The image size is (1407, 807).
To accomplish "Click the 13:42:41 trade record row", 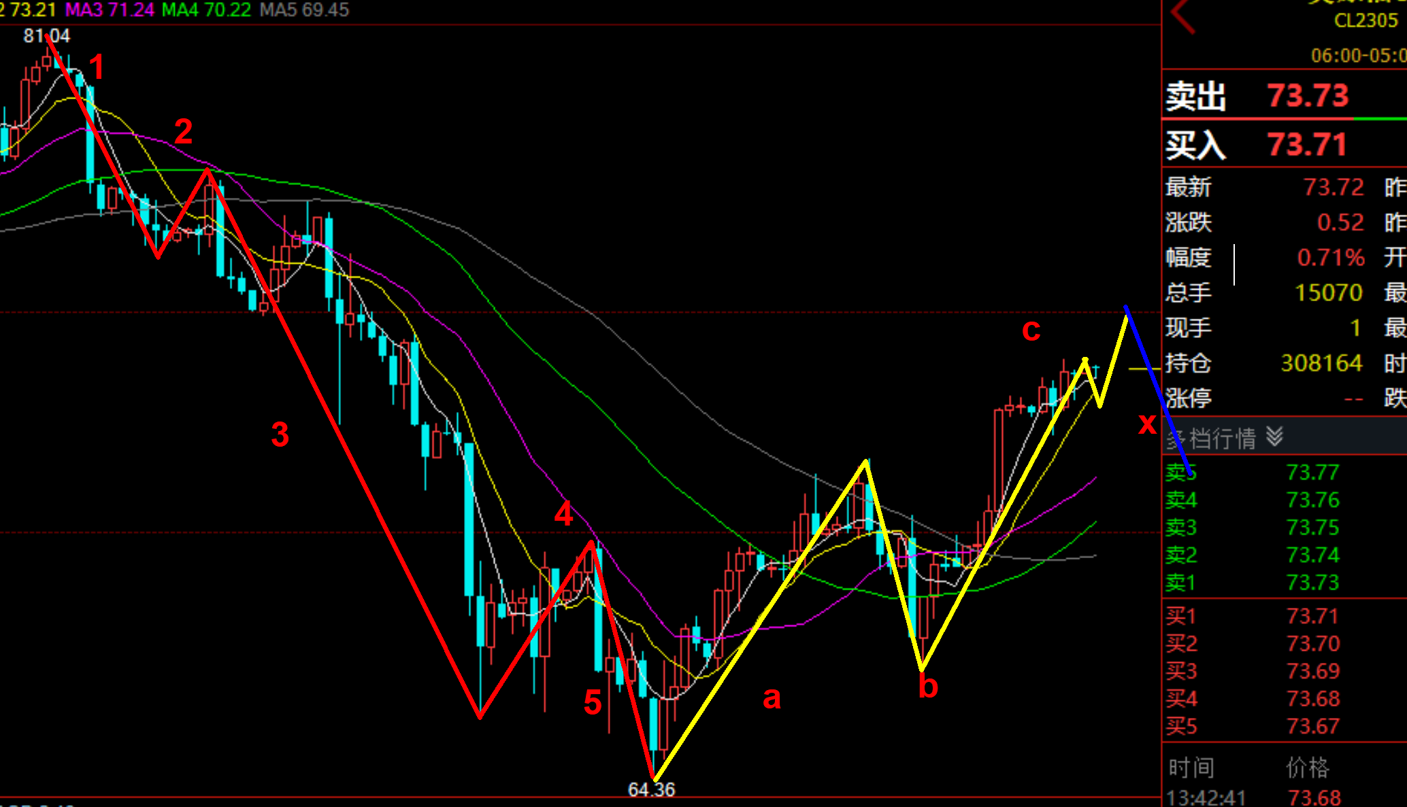I will tap(1284, 797).
